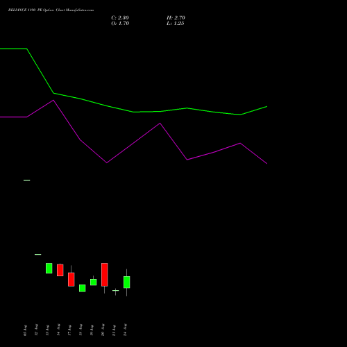The width and height of the screenshot is (347, 347).
Task: Click the low value L: 1.25
Action: (x=176, y=24)
